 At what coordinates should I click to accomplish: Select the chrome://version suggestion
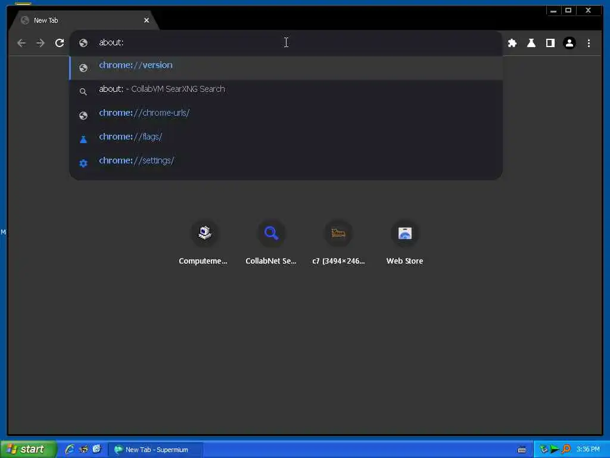point(286,68)
